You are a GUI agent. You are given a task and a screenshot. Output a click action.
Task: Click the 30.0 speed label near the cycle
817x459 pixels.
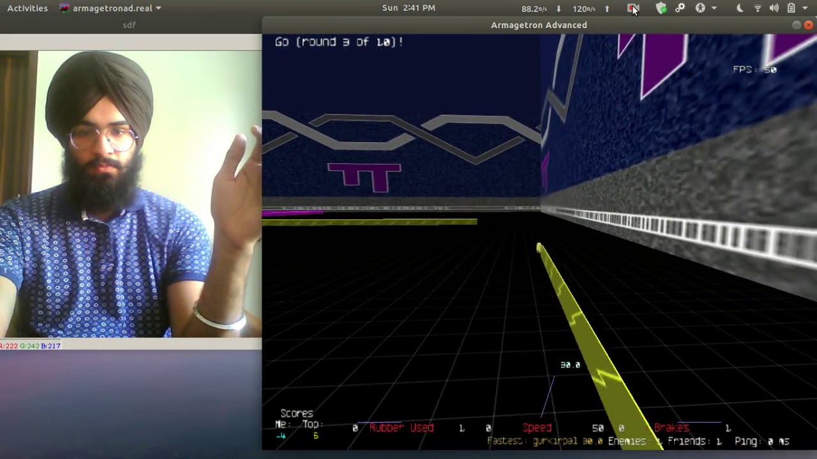tap(570, 365)
